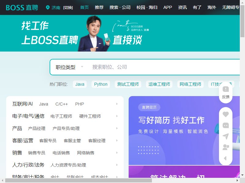
Task: Open the 客服主管 job link
Action: click(72, 141)
